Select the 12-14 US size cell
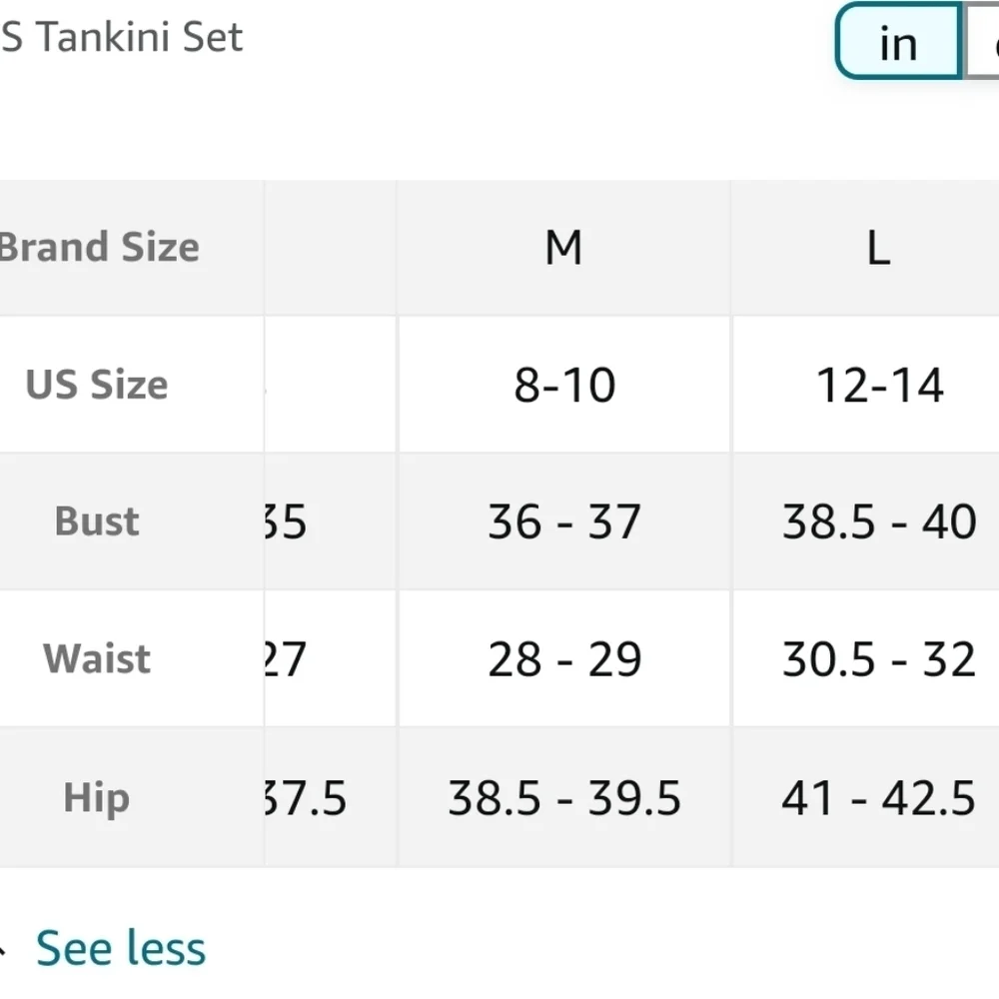The image size is (999, 999). [879, 385]
